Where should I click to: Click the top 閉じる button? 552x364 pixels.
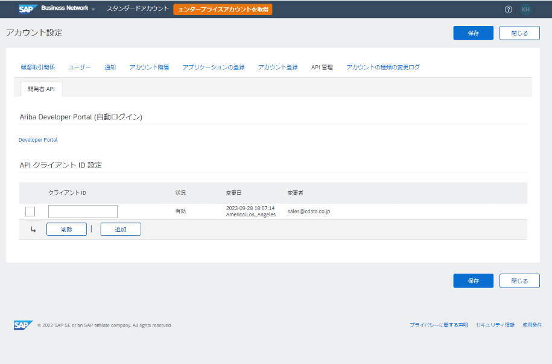pyautogui.click(x=519, y=33)
